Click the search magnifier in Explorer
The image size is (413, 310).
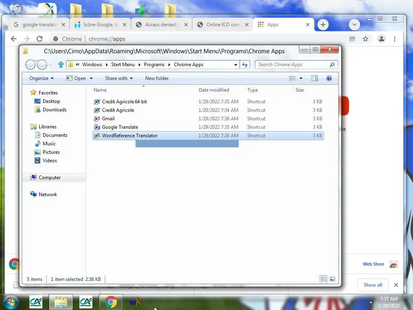pos(332,65)
